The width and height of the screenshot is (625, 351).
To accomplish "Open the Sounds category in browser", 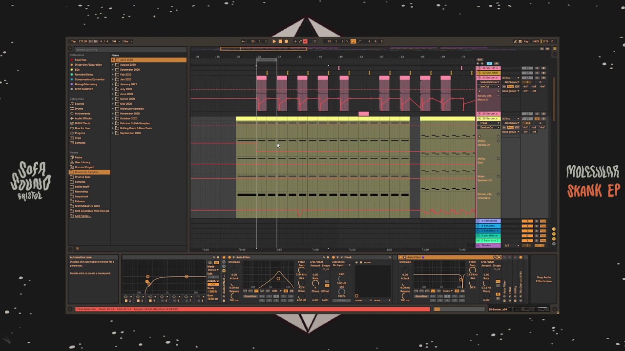I will (79, 104).
